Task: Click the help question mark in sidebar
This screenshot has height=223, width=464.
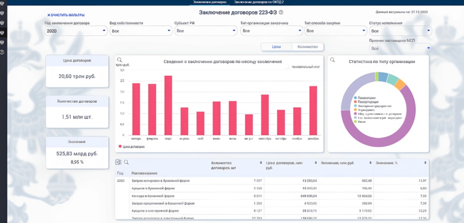Action: [3, 52]
